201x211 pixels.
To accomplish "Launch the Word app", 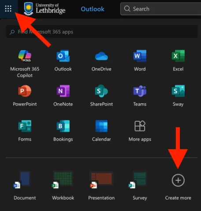I will [140, 61].
